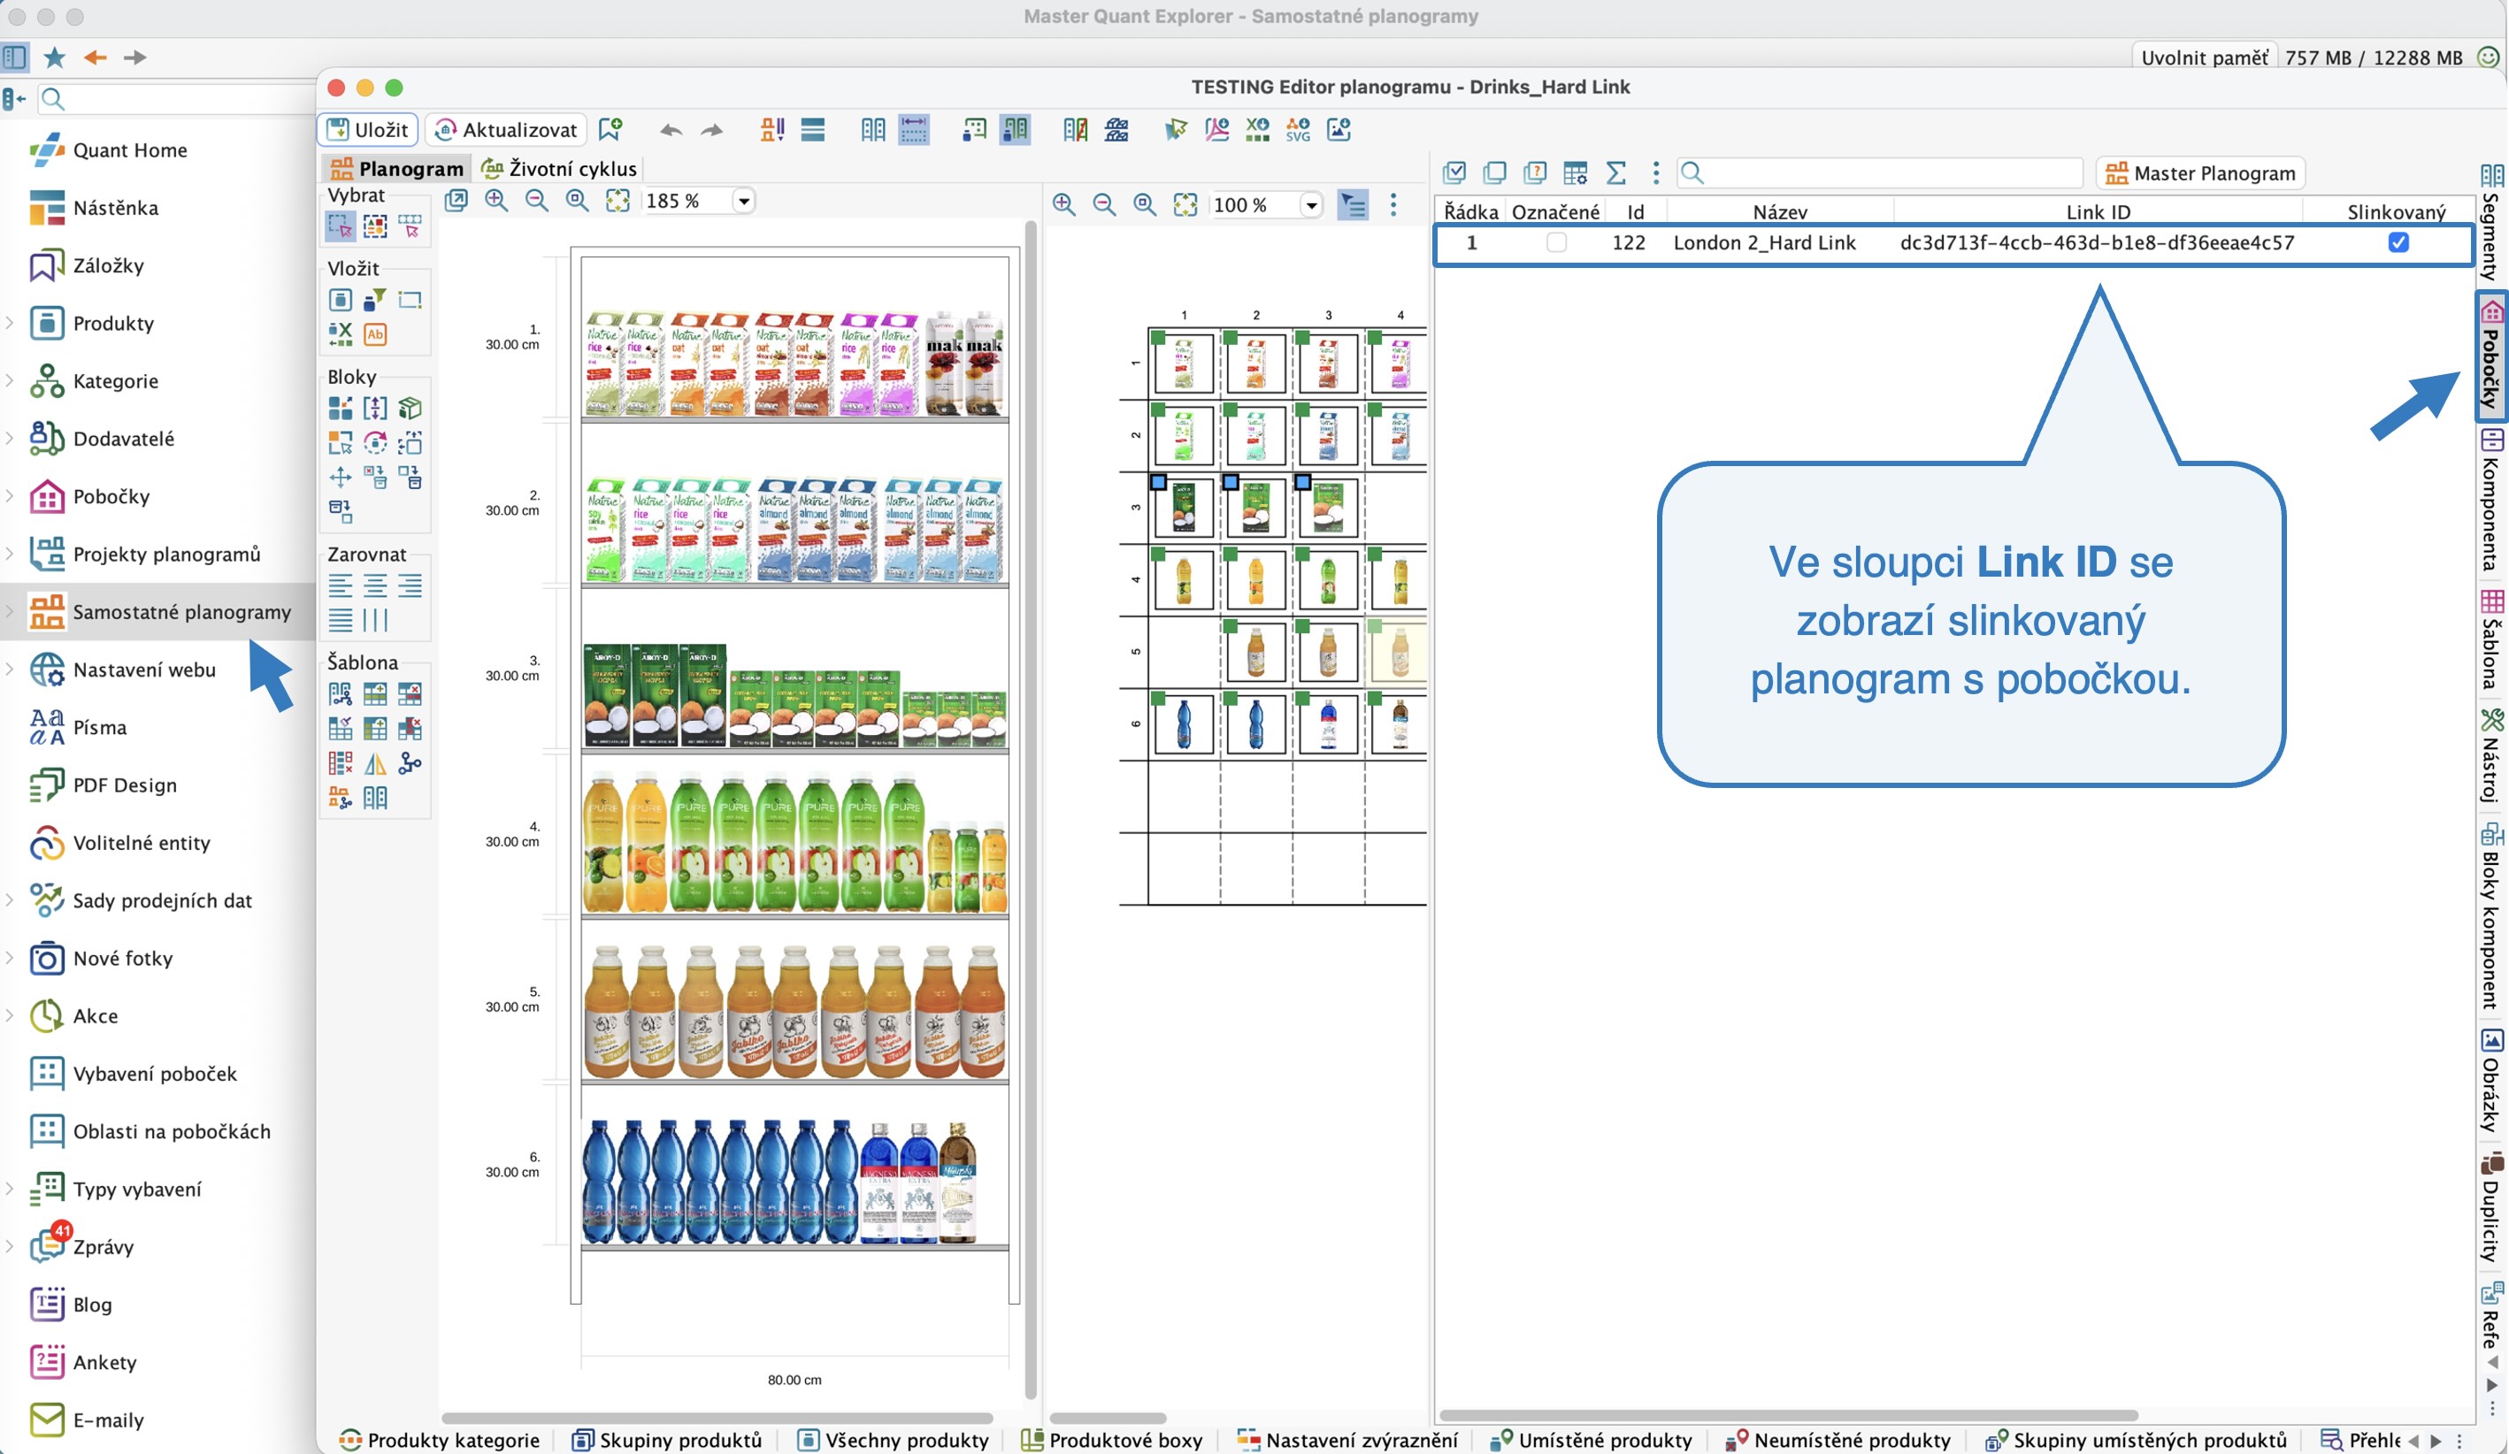Open the Produktové boxy bottom tab
The height and width of the screenshot is (1454, 2509).
(1112, 1440)
